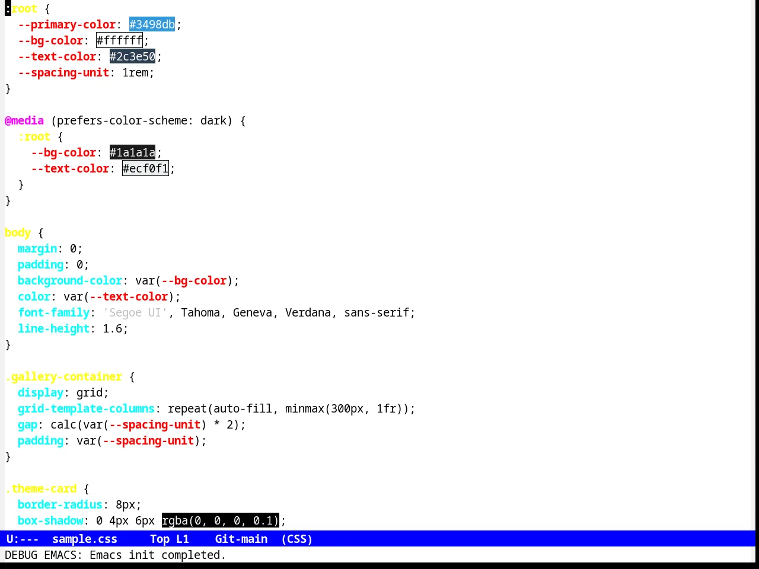Click the grid-template-columns property
Viewport: 759px width, 569px height.
87,408
